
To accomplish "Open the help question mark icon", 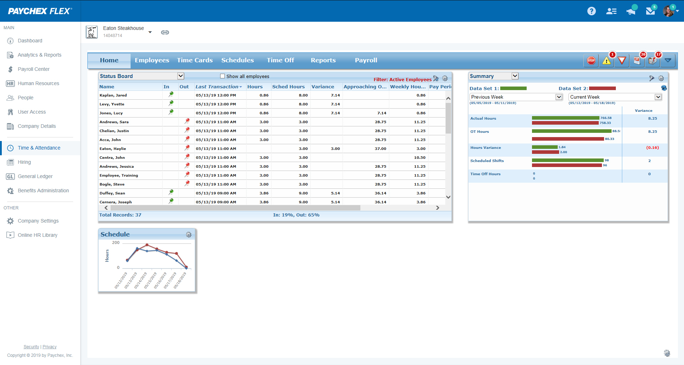I will click(591, 11).
